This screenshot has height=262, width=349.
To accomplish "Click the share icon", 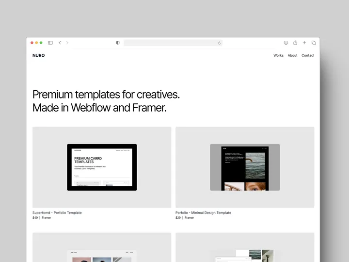I will 295,43.
